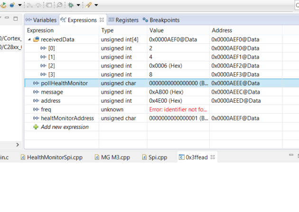Click the pencil highlighter toolbar icon
Viewport: 299px width, 212px height.
point(88,5)
